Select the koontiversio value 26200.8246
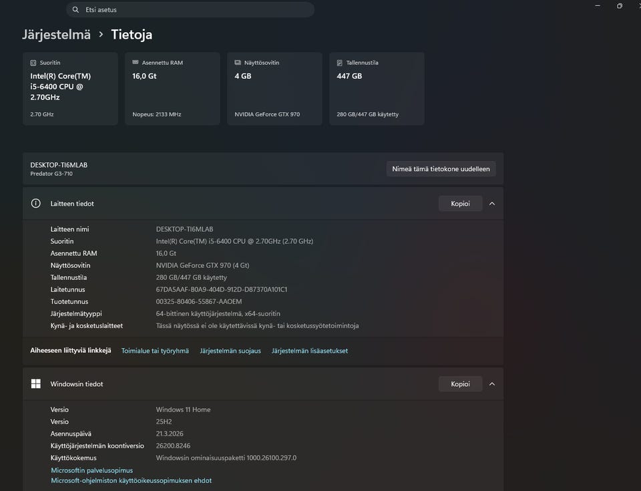This screenshot has width=641, height=491. click(173, 446)
